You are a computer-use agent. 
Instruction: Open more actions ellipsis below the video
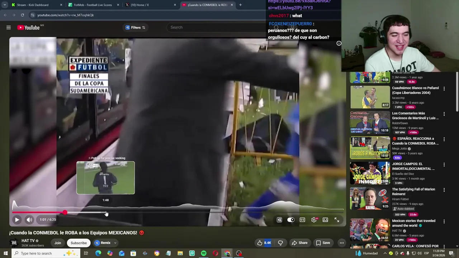point(342,243)
